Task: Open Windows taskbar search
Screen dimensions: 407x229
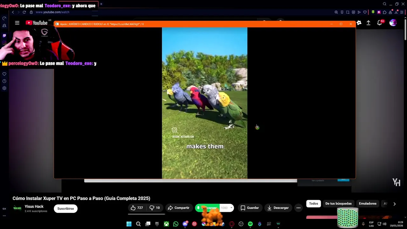Action: 138,224
